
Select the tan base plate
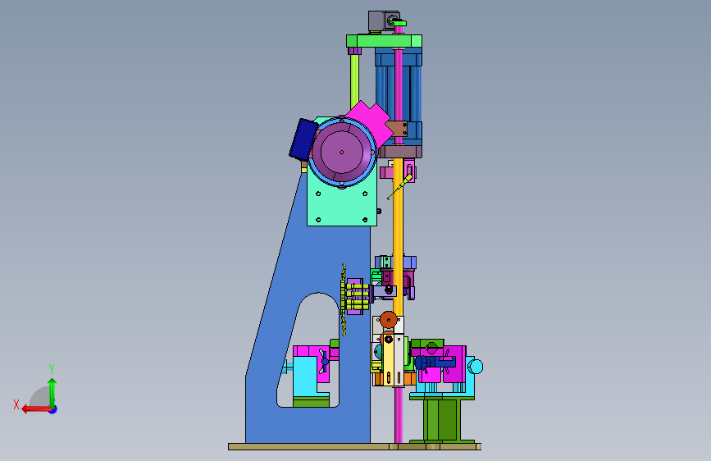(354, 447)
